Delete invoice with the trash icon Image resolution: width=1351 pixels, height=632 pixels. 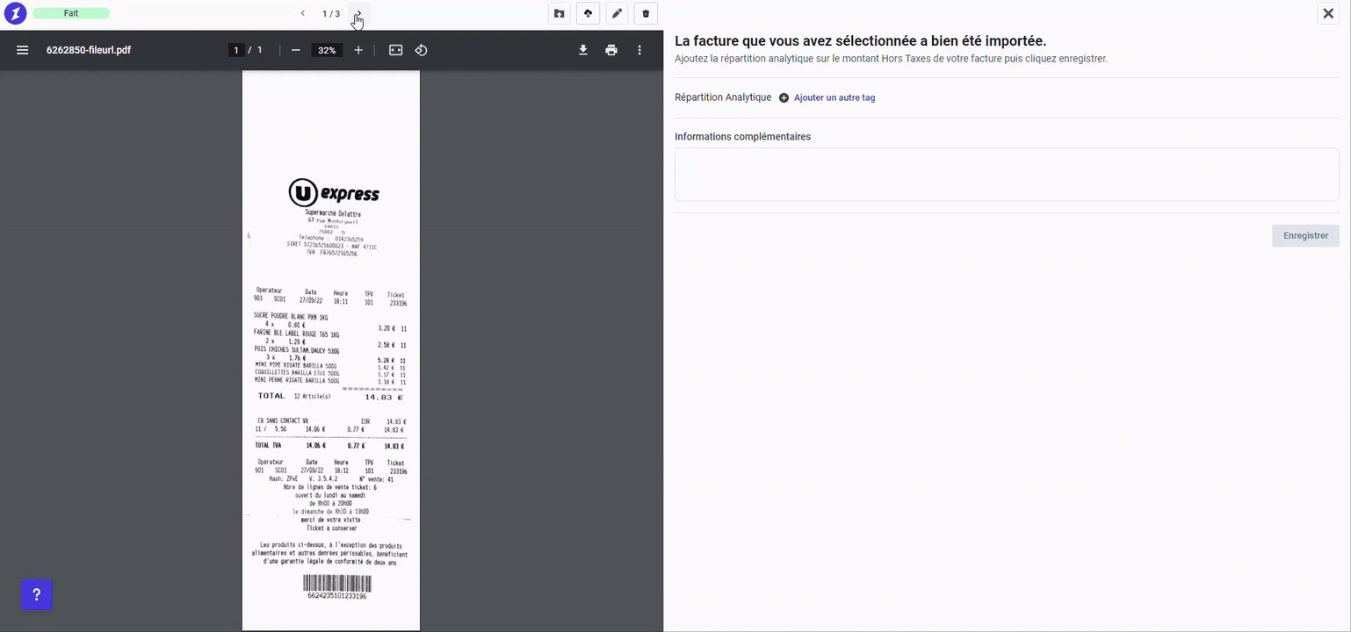(646, 14)
